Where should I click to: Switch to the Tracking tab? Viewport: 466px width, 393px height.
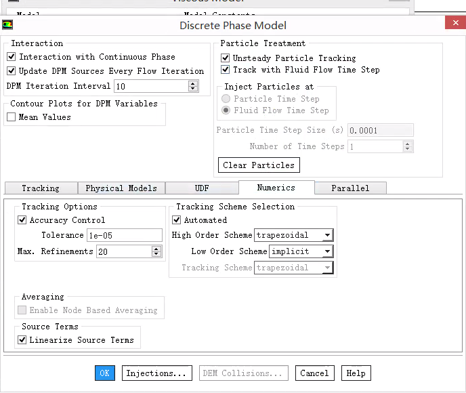(x=41, y=188)
